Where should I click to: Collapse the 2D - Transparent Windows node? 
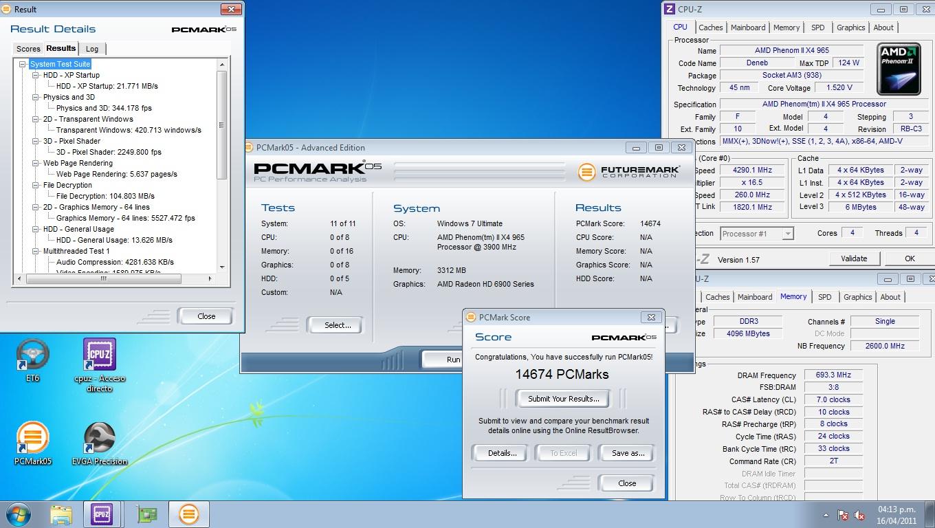(36, 119)
